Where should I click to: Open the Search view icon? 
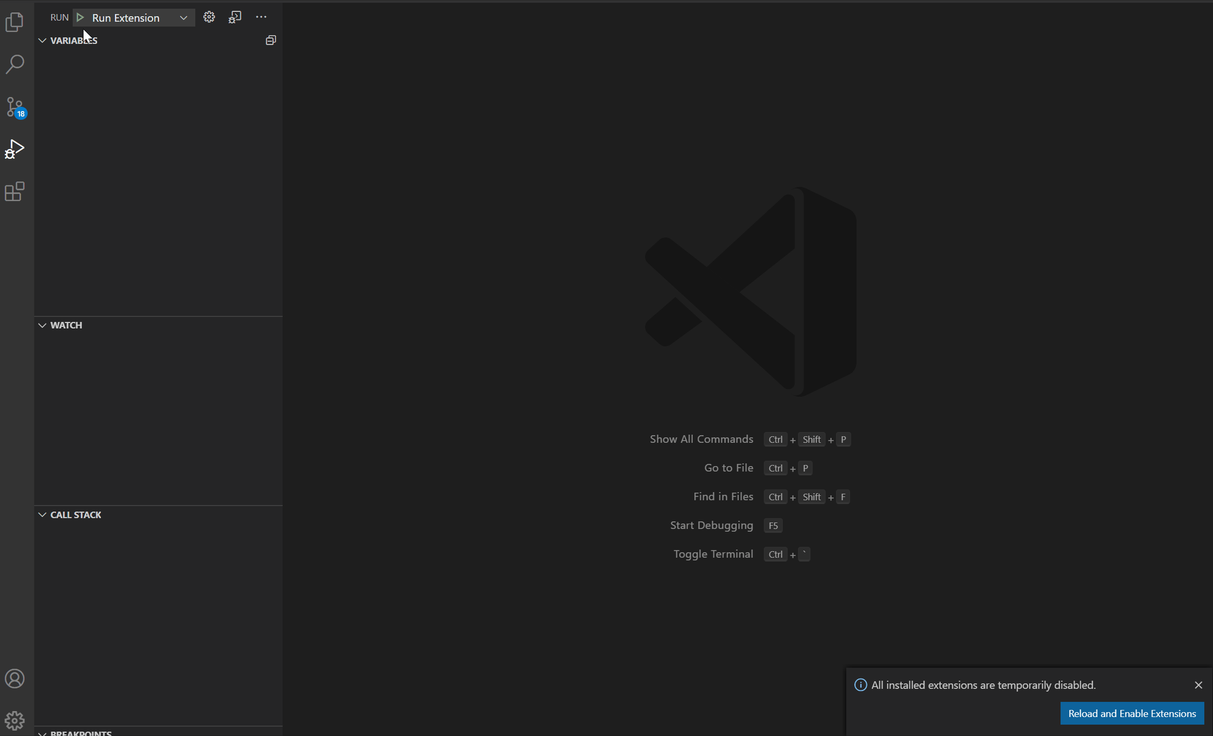point(15,64)
